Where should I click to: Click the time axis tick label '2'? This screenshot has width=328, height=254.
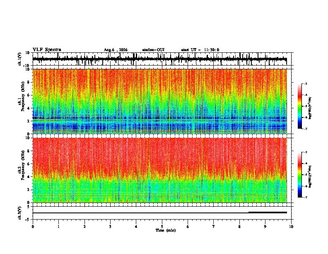84,227
